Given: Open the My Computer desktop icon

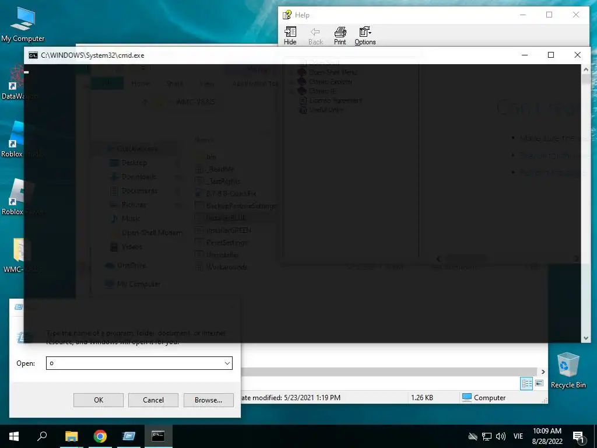Looking at the screenshot, I should [x=23, y=24].
